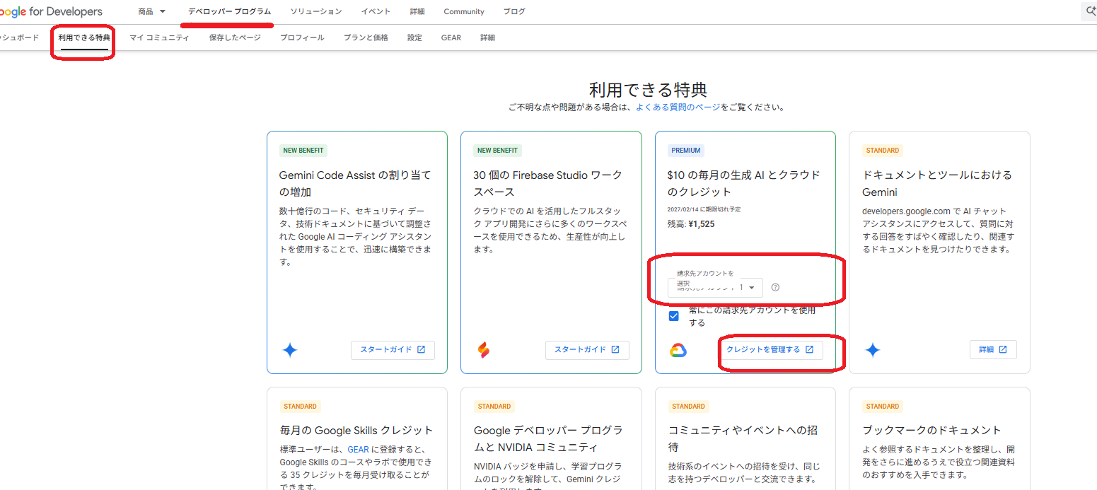1097x490 pixels.
Task: Switch to the 設定 tab
Action: [x=414, y=37]
